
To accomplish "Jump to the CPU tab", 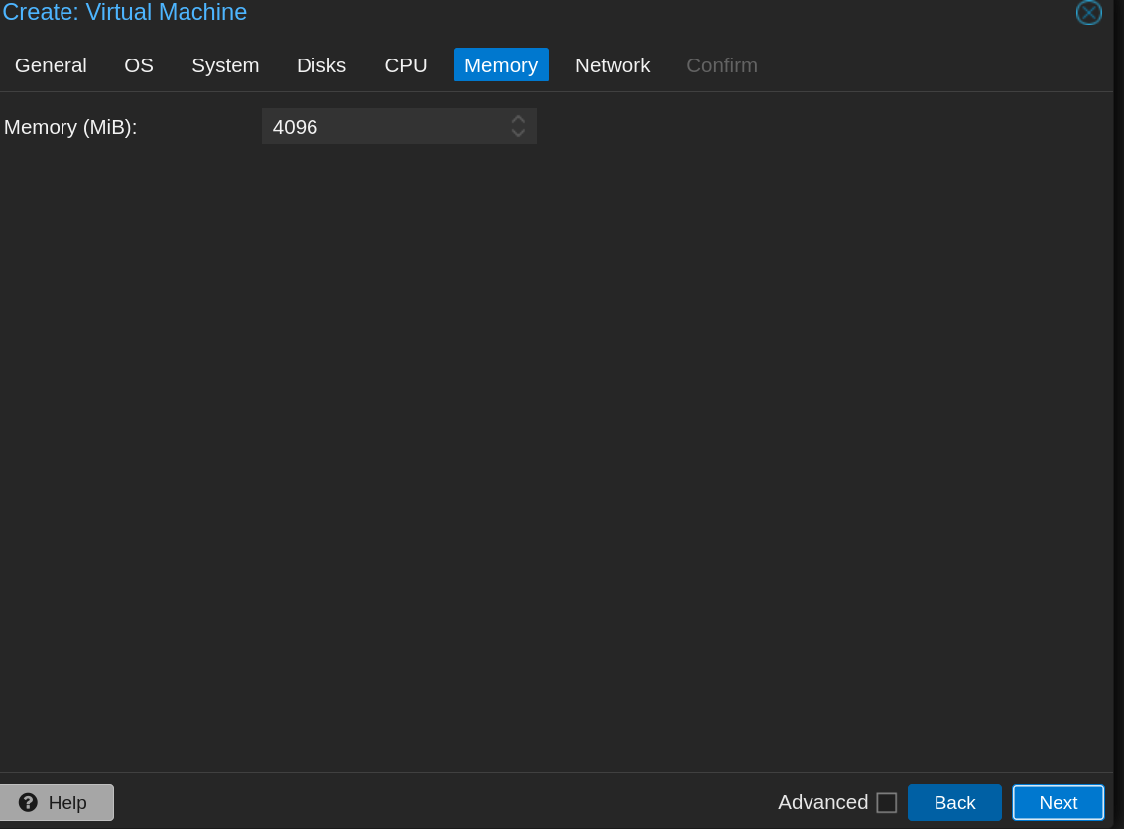I will tap(406, 65).
